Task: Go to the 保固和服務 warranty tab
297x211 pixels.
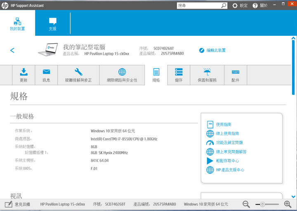Action: [207, 75]
